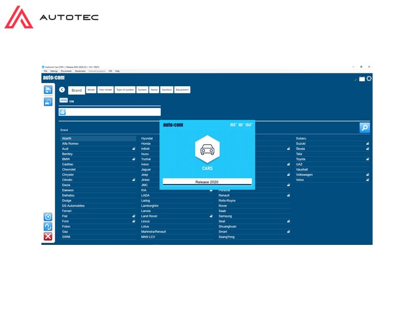Click the Release 2020 progress bar
Screen dimensions: 414x310
click(x=208, y=182)
